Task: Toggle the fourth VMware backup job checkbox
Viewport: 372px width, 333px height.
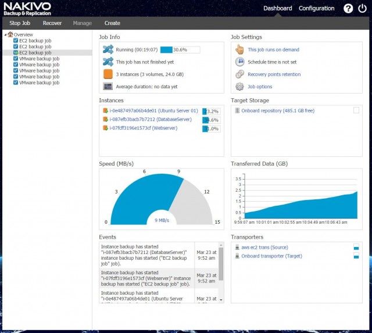Action: [x=16, y=76]
